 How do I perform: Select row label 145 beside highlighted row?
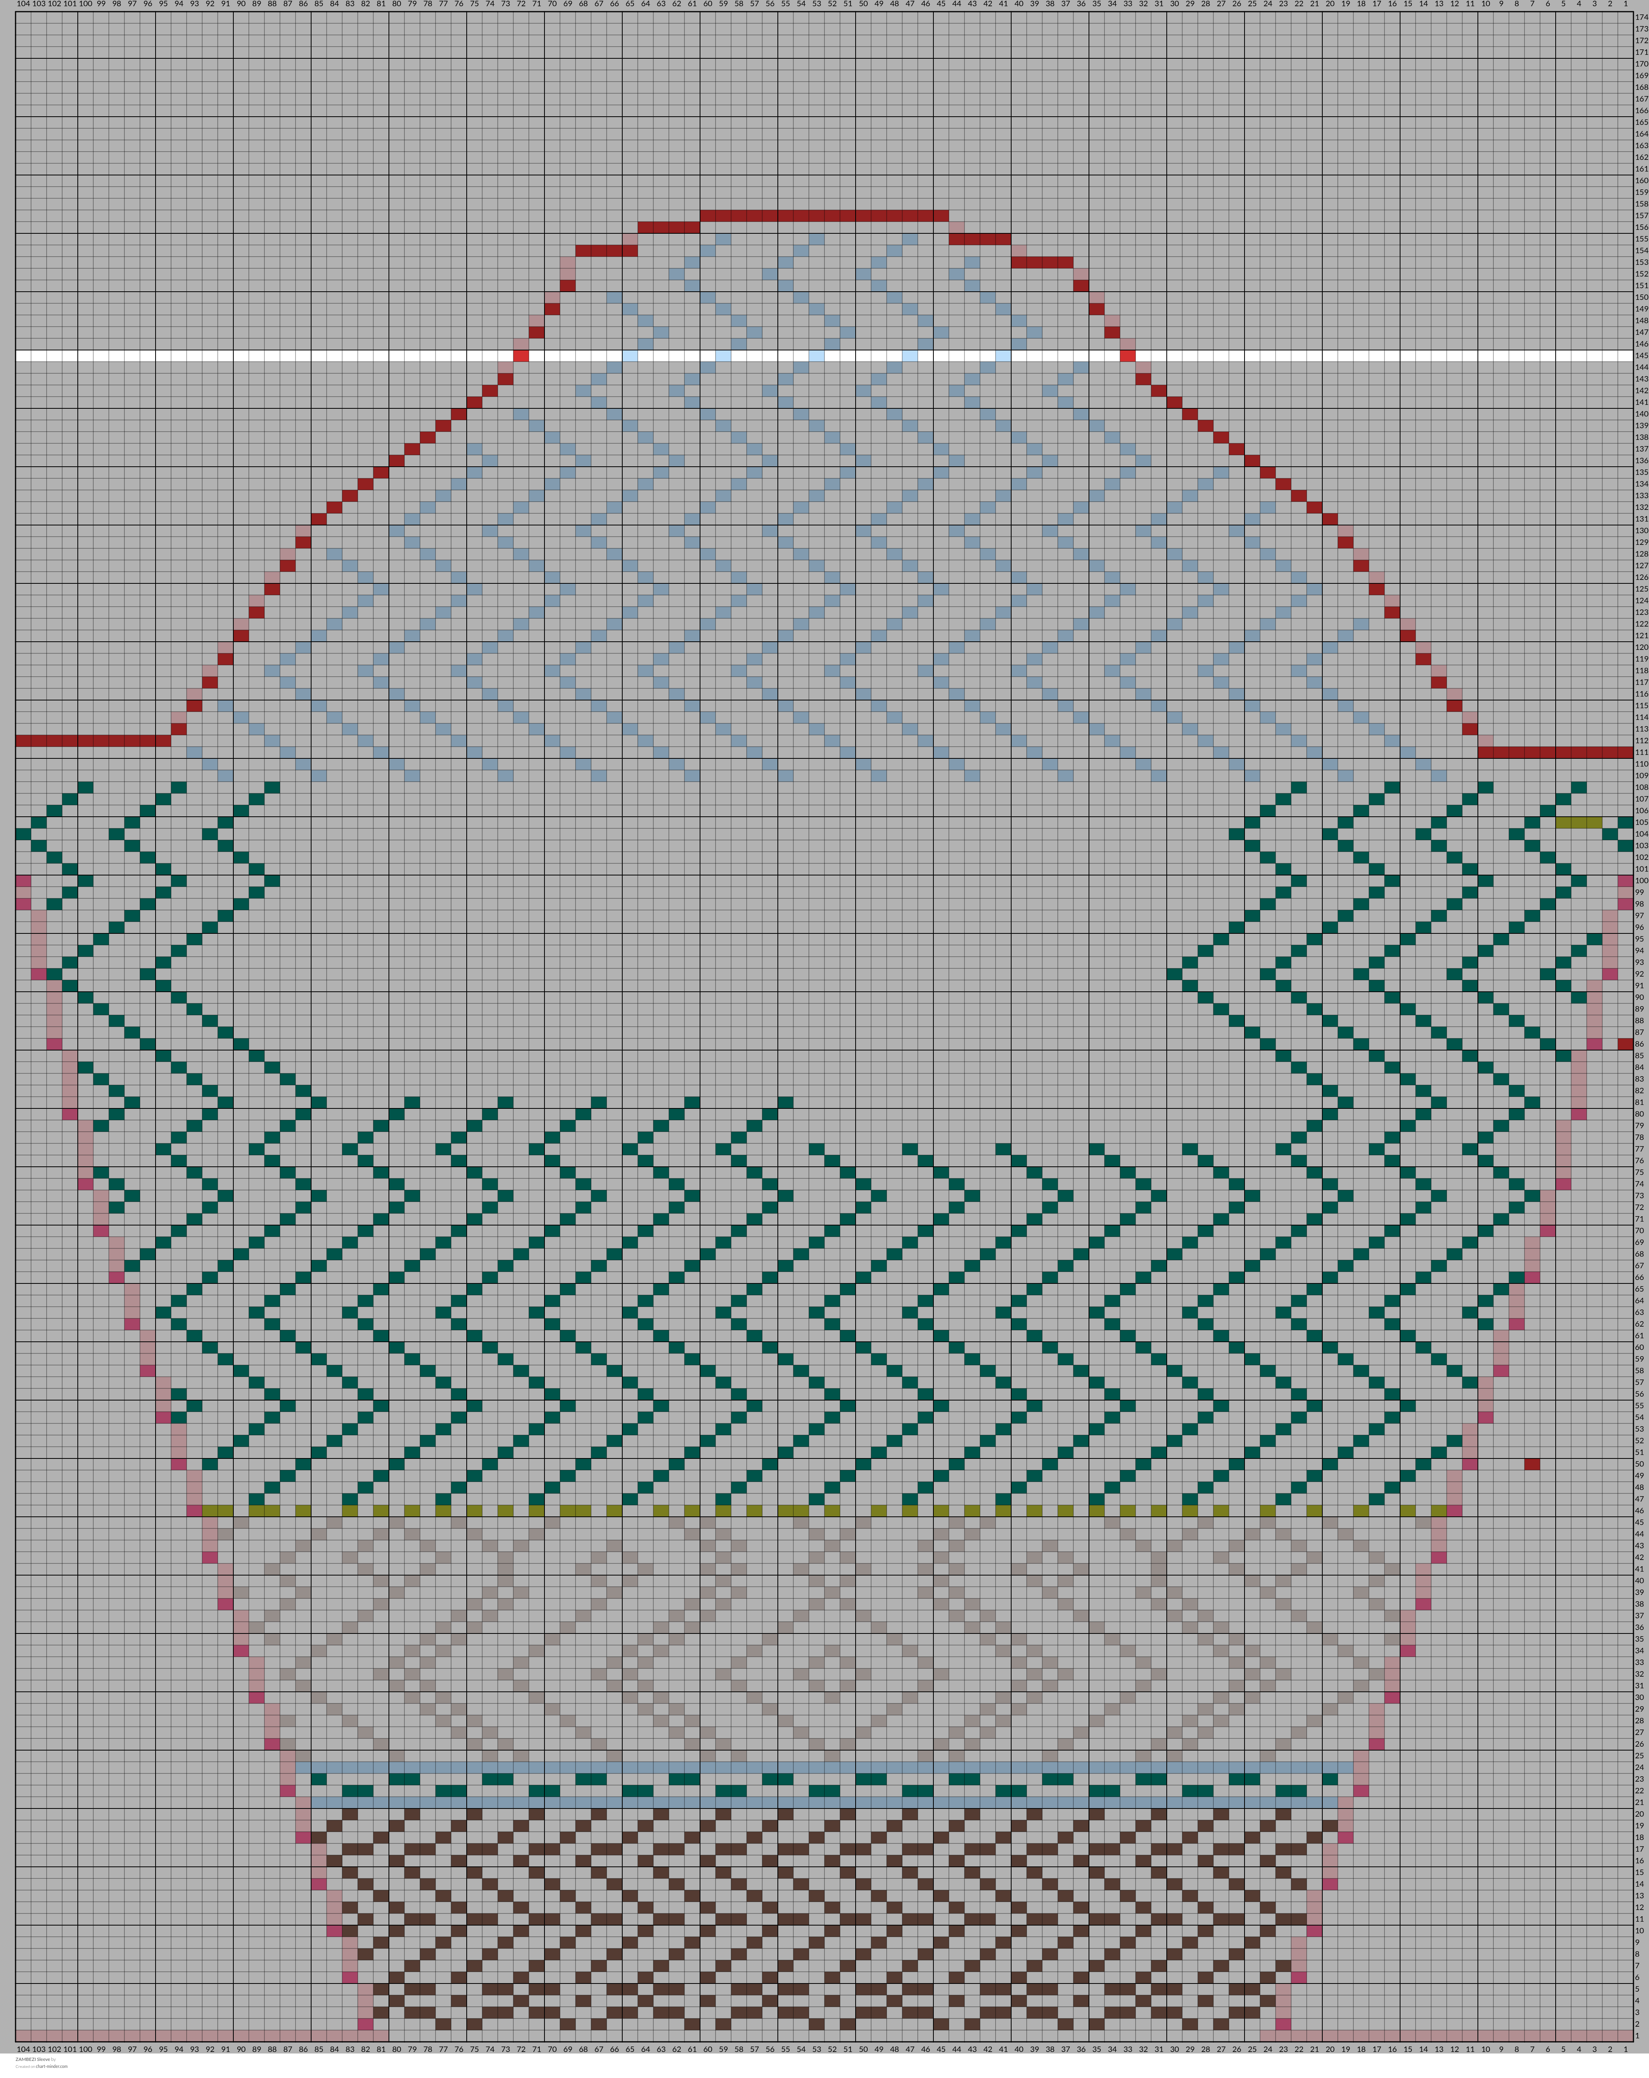1640,355
